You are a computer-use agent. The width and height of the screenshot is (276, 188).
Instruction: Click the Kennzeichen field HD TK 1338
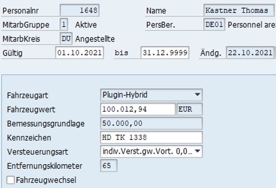click(151, 137)
